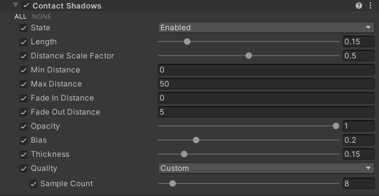Disable the Contact Shadows override checkbox
The image size is (379, 196).
pos(26,5)
